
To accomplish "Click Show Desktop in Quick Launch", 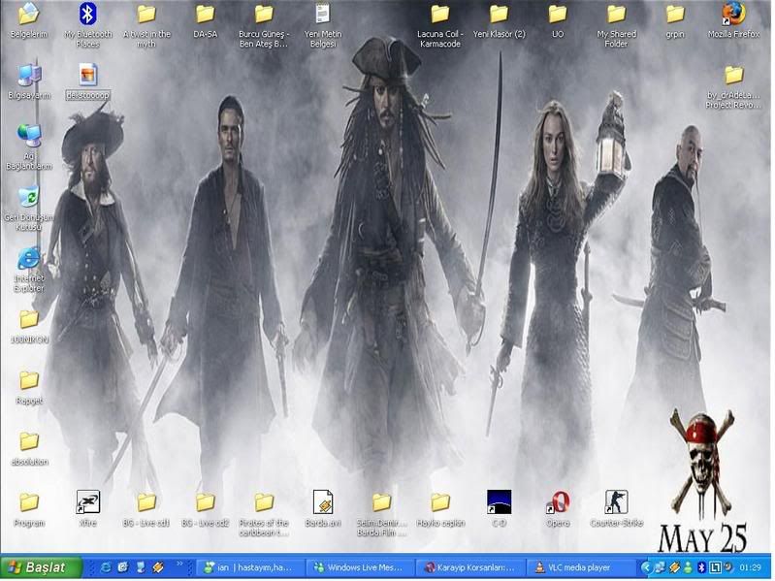I will tap(141, 567).
